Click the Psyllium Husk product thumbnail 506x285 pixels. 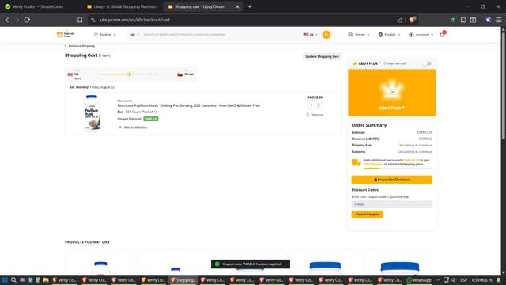(92, 112)
